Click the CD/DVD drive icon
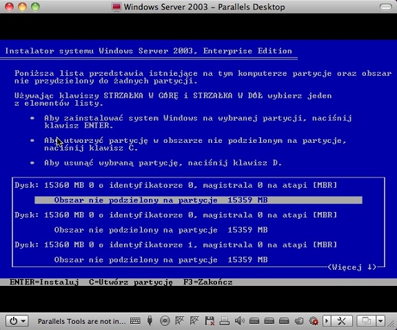This screenshot has width=397, height=330. (x=165, y=321)
